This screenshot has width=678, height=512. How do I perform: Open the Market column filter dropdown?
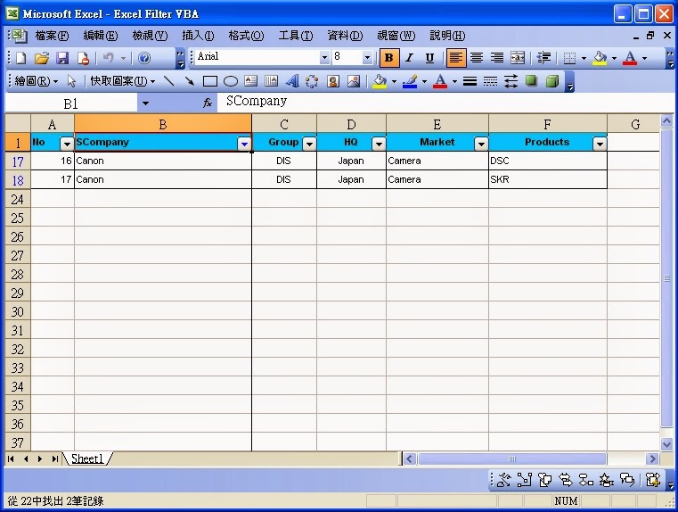point(481,144)
